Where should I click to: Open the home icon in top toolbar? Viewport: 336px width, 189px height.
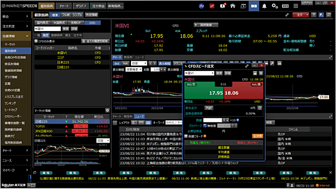[x=233, y=6]
